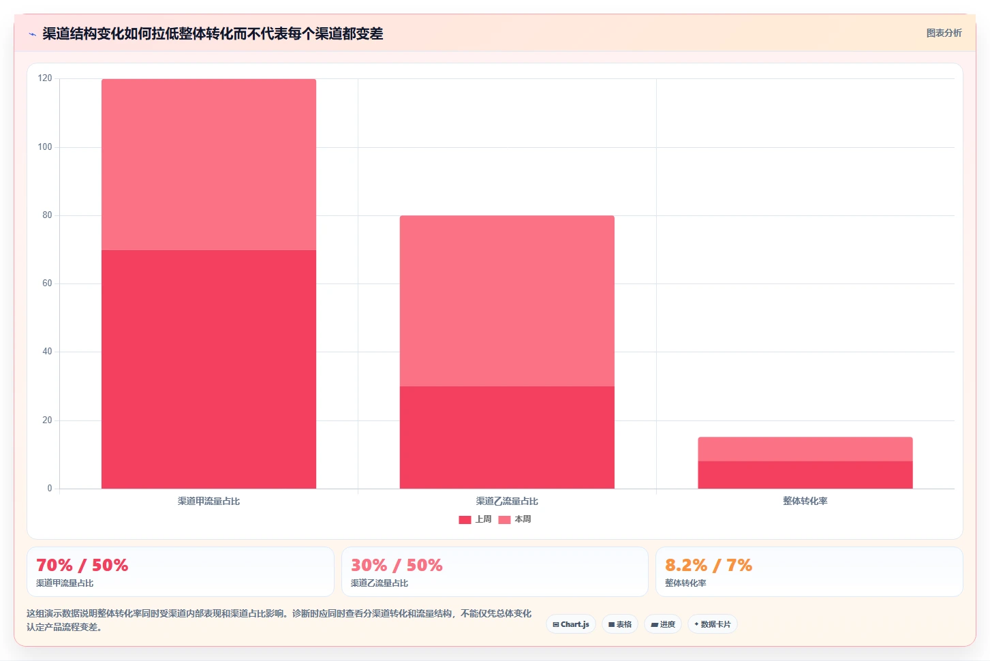Click the description paragraph starting 这组演示数据说明
This screenshot has width=990, height=661.
click(279, 620)
